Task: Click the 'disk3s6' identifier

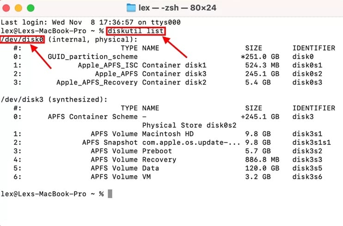Action: pos(307,177)
